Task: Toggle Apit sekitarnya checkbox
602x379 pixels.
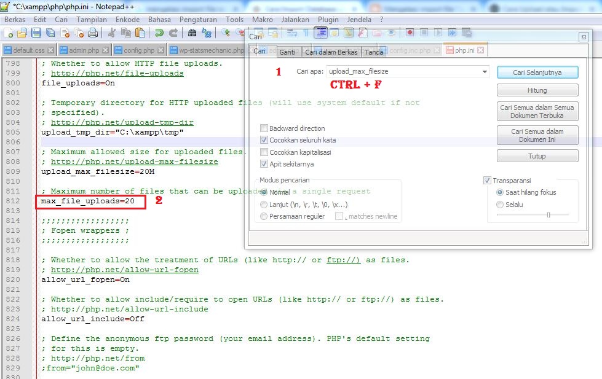Action: (264, 164)
